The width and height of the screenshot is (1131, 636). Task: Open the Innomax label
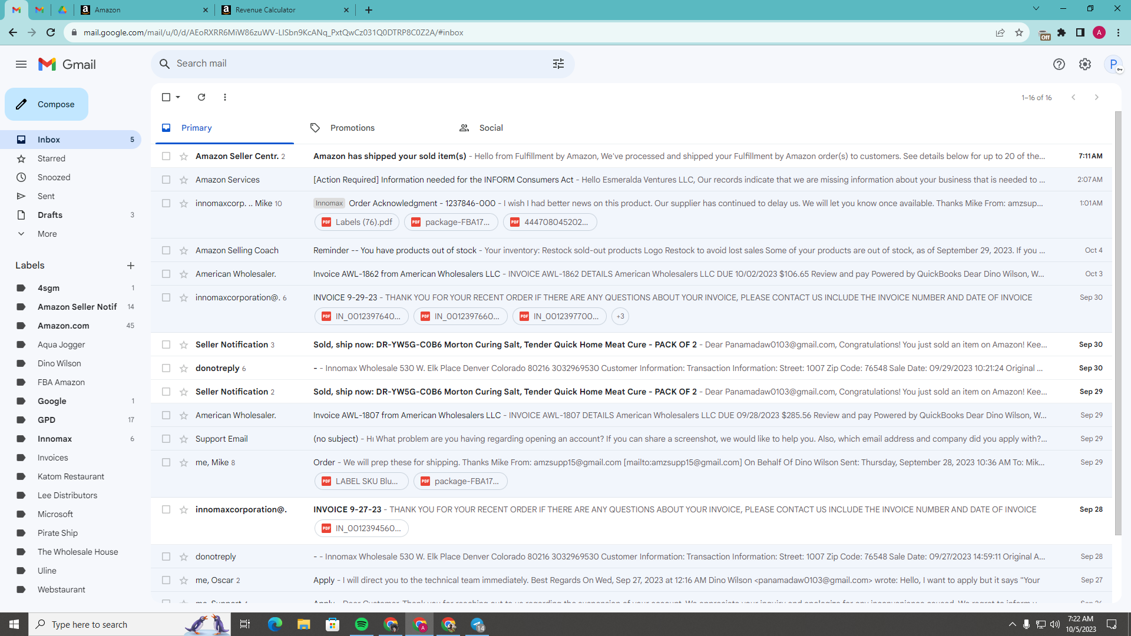(x=71, y=439)
